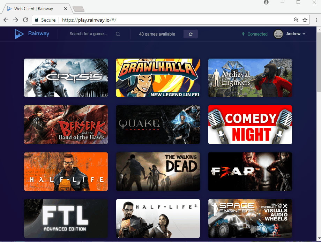321x242 pixels.
Task: Open the Quake Champions game card
Action: coord(158,124)
